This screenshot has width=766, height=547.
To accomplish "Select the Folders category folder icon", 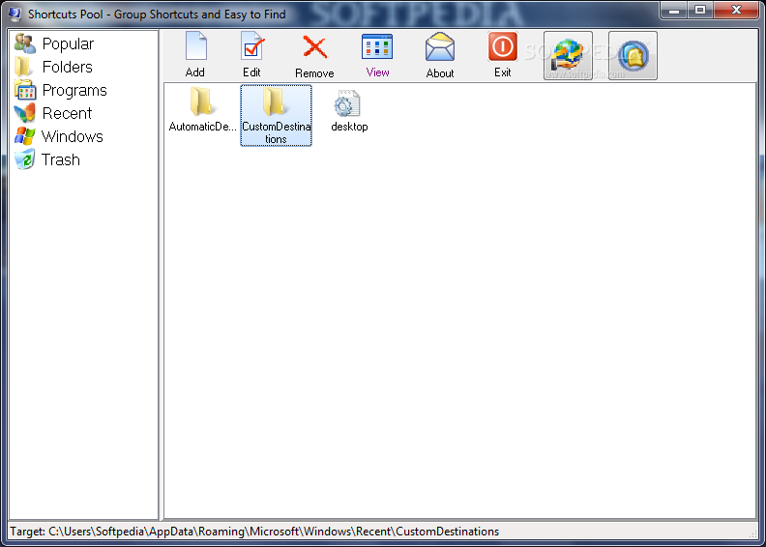I will [23, 67].
